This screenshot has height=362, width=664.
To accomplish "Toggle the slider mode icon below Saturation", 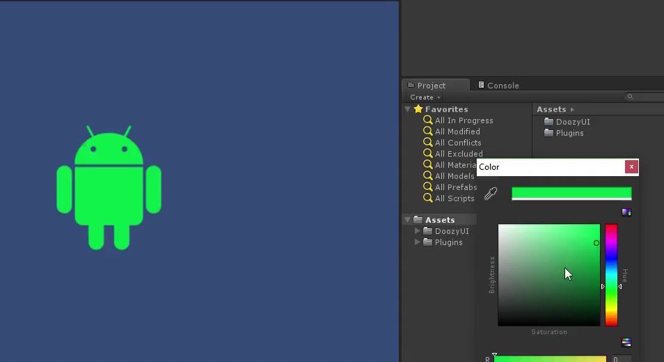I will (x=626, y=342).
